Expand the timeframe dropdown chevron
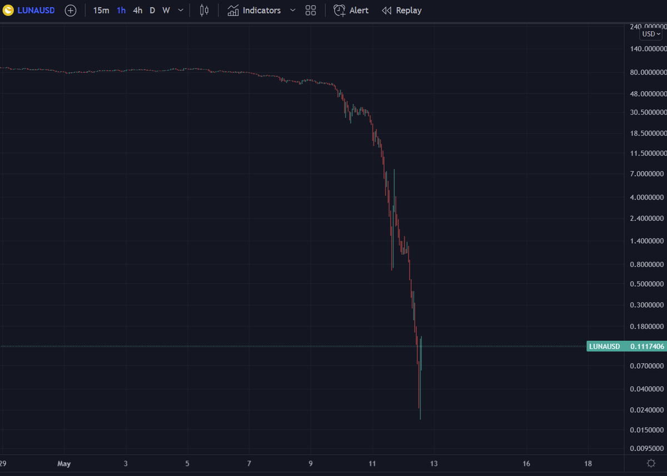 coord(181,11)
